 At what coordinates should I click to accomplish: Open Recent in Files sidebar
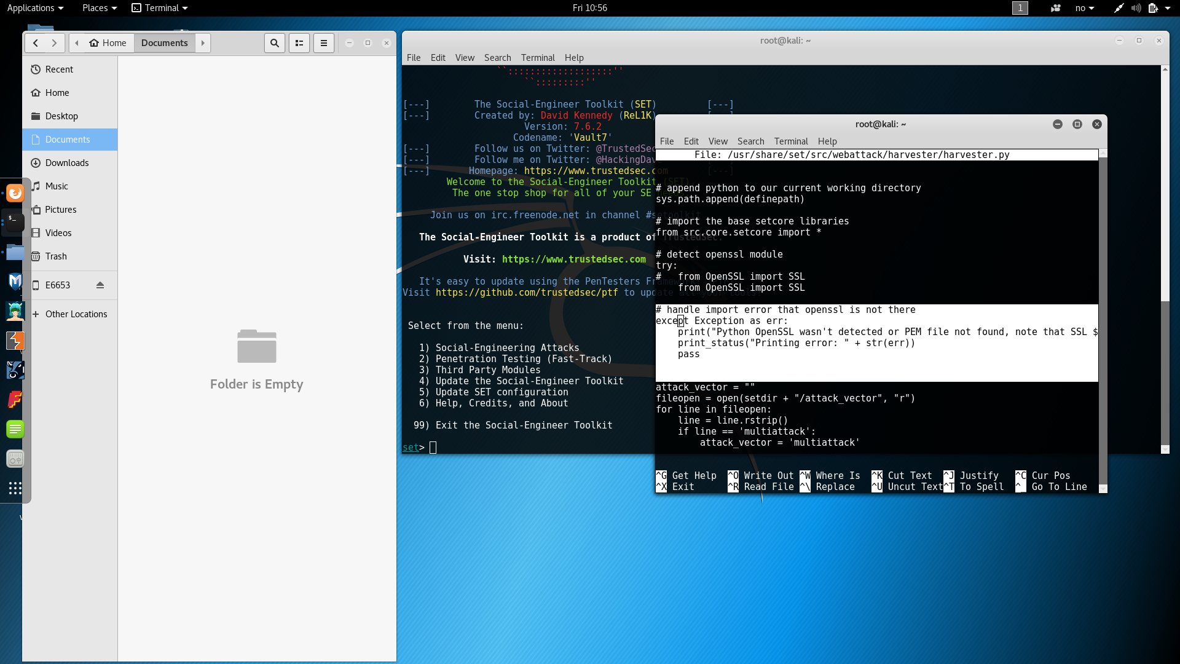pos(70,69)
